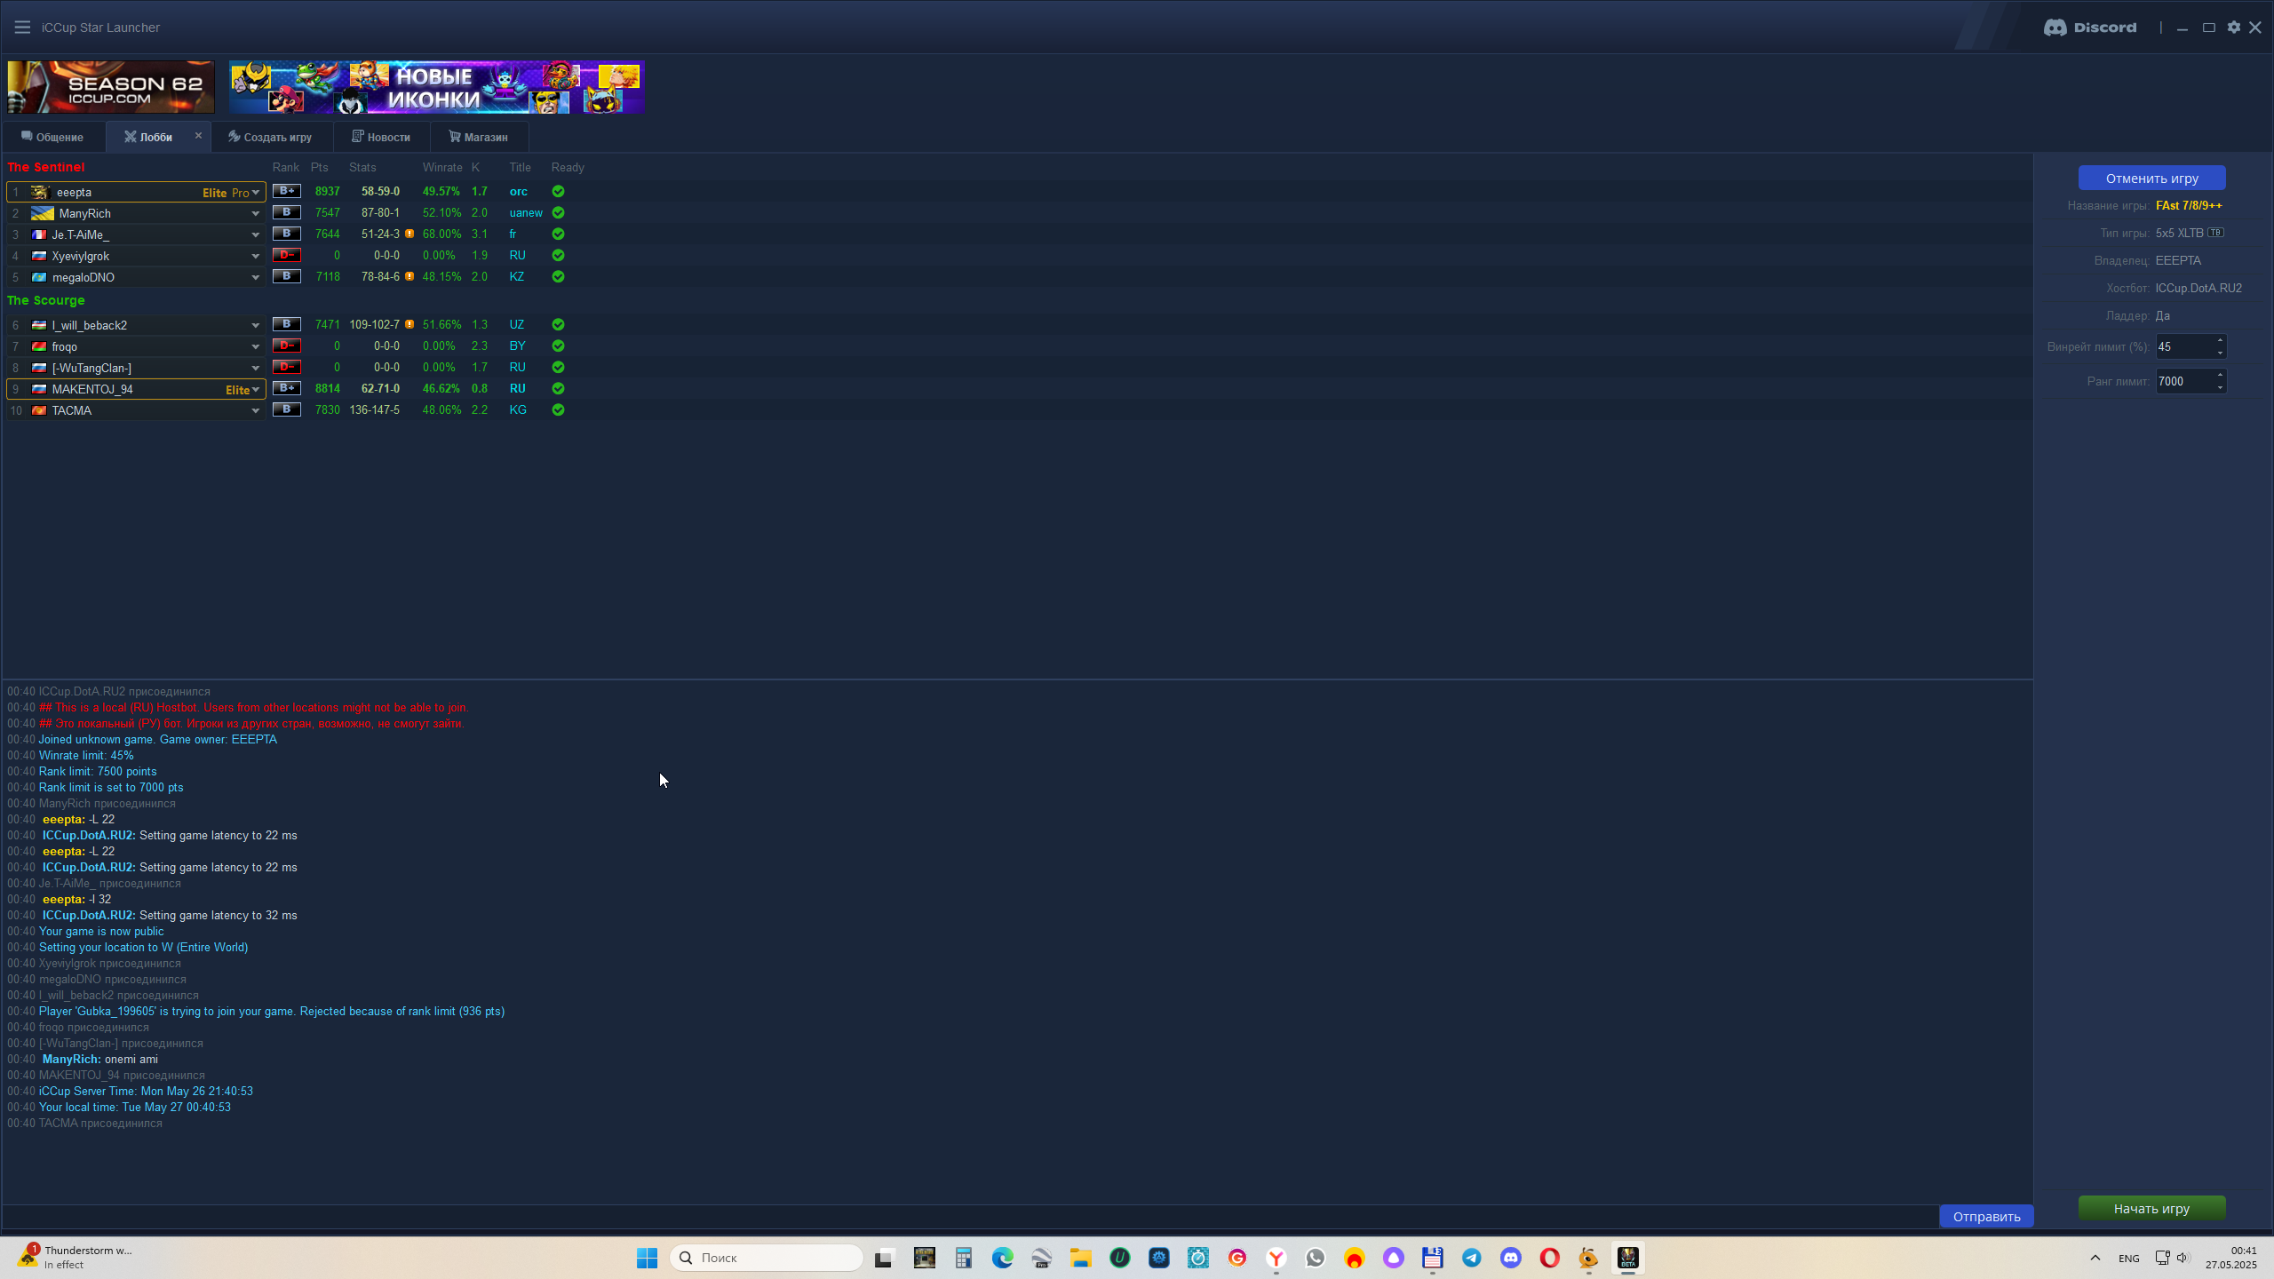Click the ready checkmark for I_will_beback2
The width and height of the screenshot is (2274, 1279).
[558, 324]
